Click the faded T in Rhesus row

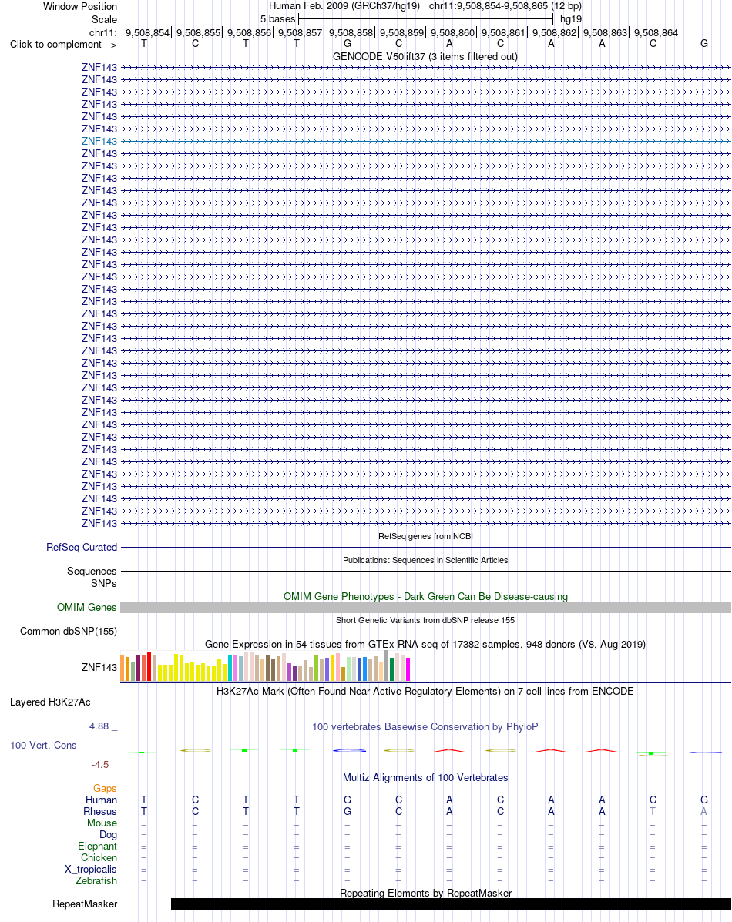[653, 811]
